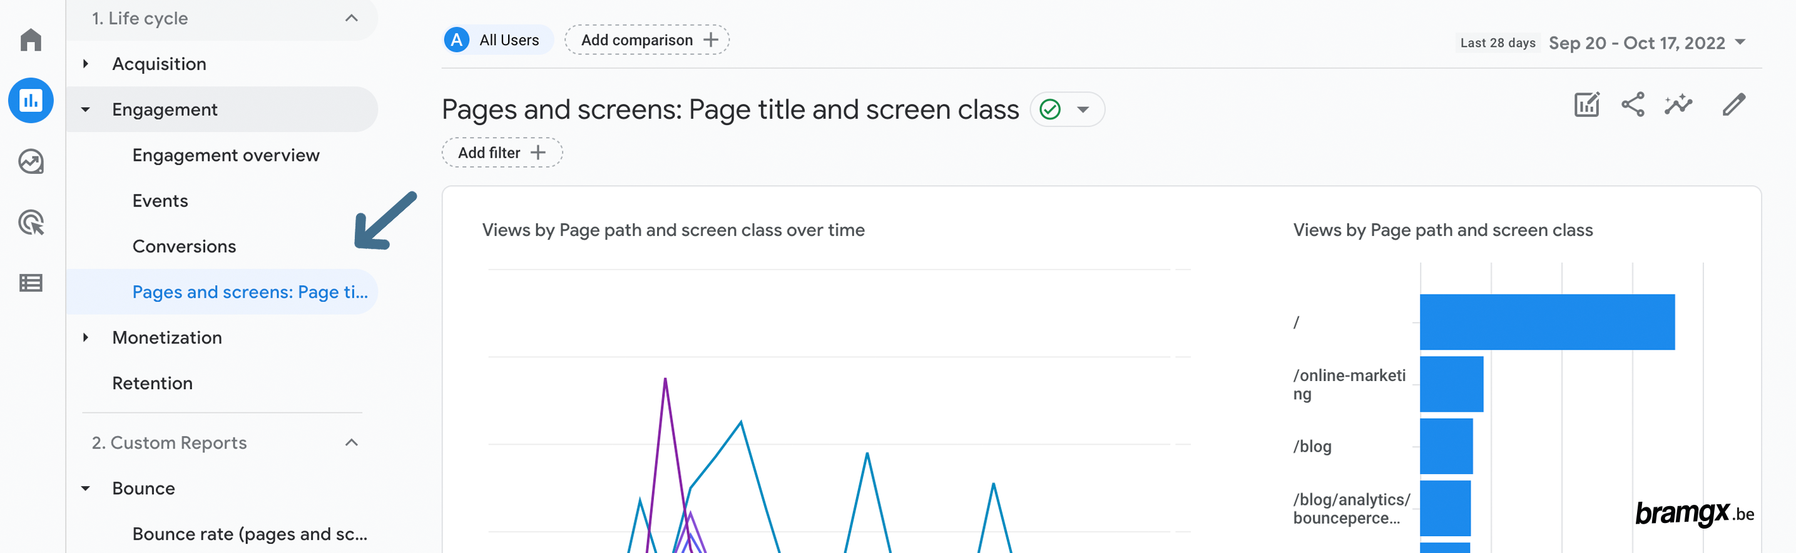
Task: Open the Events report
Action: tap(160, 201)
